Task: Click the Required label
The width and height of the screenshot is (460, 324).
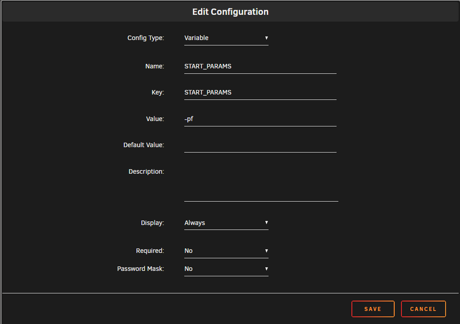Action: click(x=150, y=250)
